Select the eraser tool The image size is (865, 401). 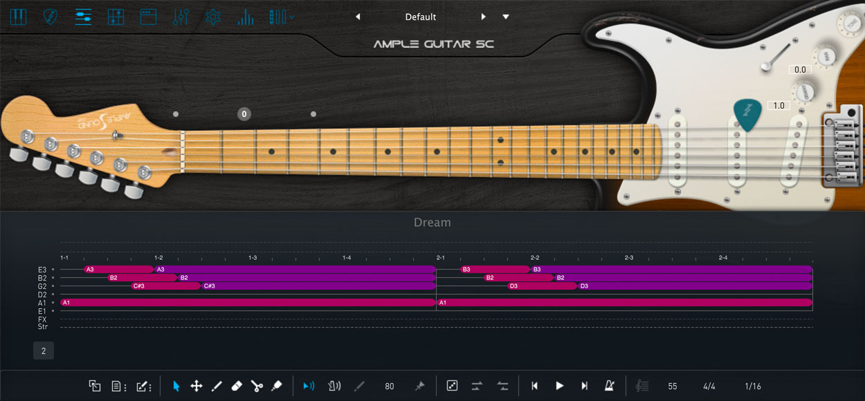click(x=237, y=386)
